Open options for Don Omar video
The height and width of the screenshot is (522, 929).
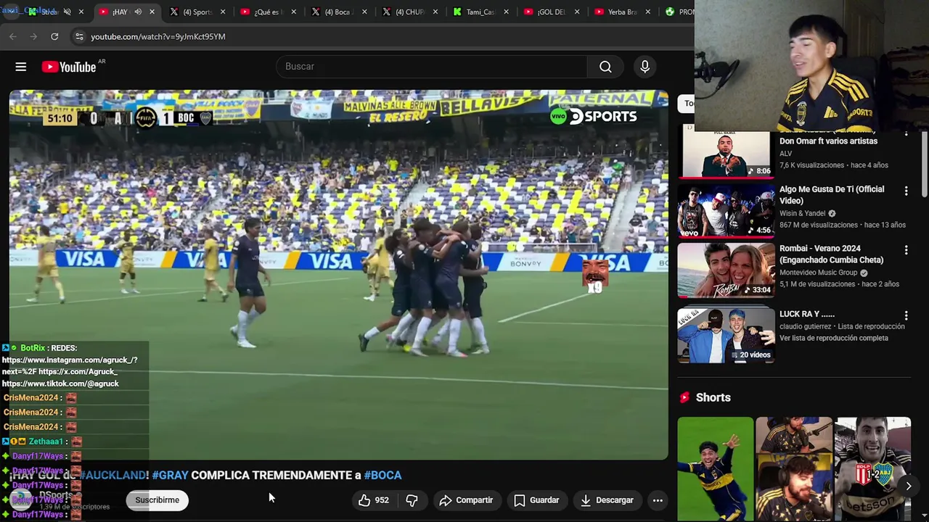pyautogui.click(x=906, y=135)
